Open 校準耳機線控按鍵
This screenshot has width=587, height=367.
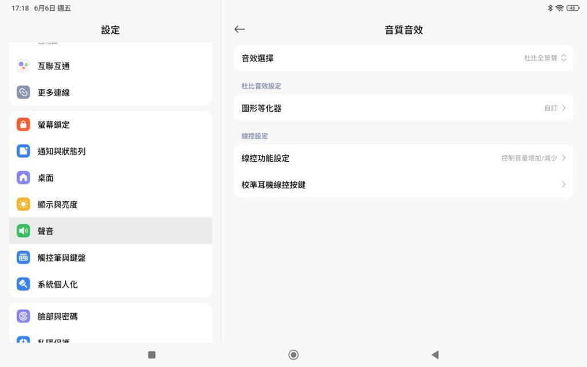click(404, 185)
